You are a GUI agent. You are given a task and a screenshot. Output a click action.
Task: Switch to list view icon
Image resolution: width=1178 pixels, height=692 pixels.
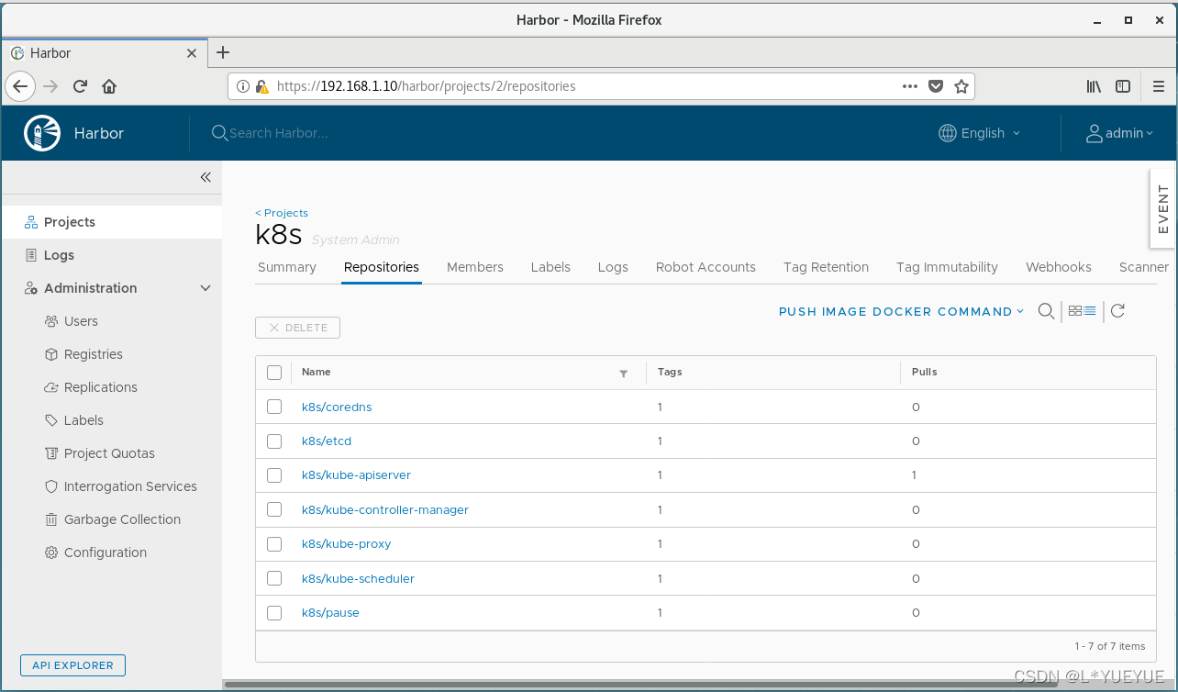point(1090,311)
